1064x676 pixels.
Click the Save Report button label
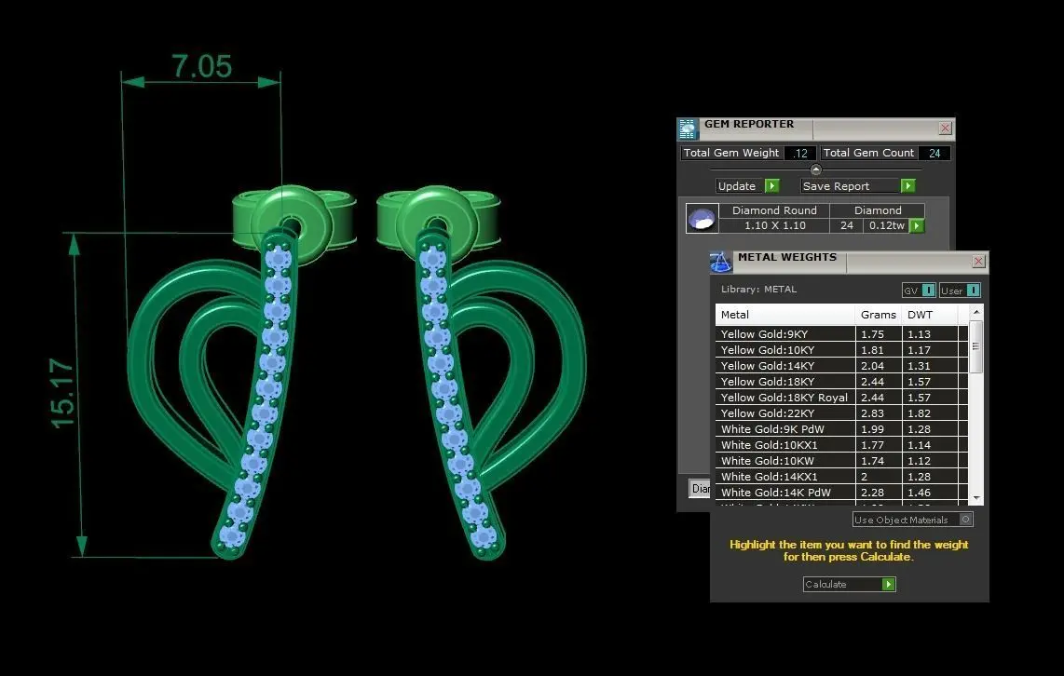tap(836, 186)
